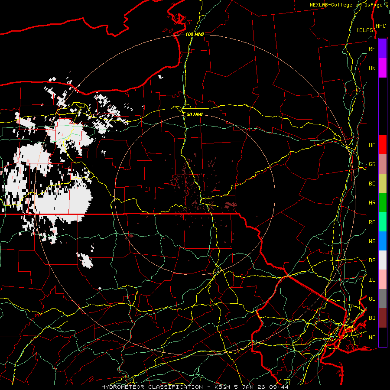
Task: Click the 'GR' legend label
Action: click(x=372, y=164)
